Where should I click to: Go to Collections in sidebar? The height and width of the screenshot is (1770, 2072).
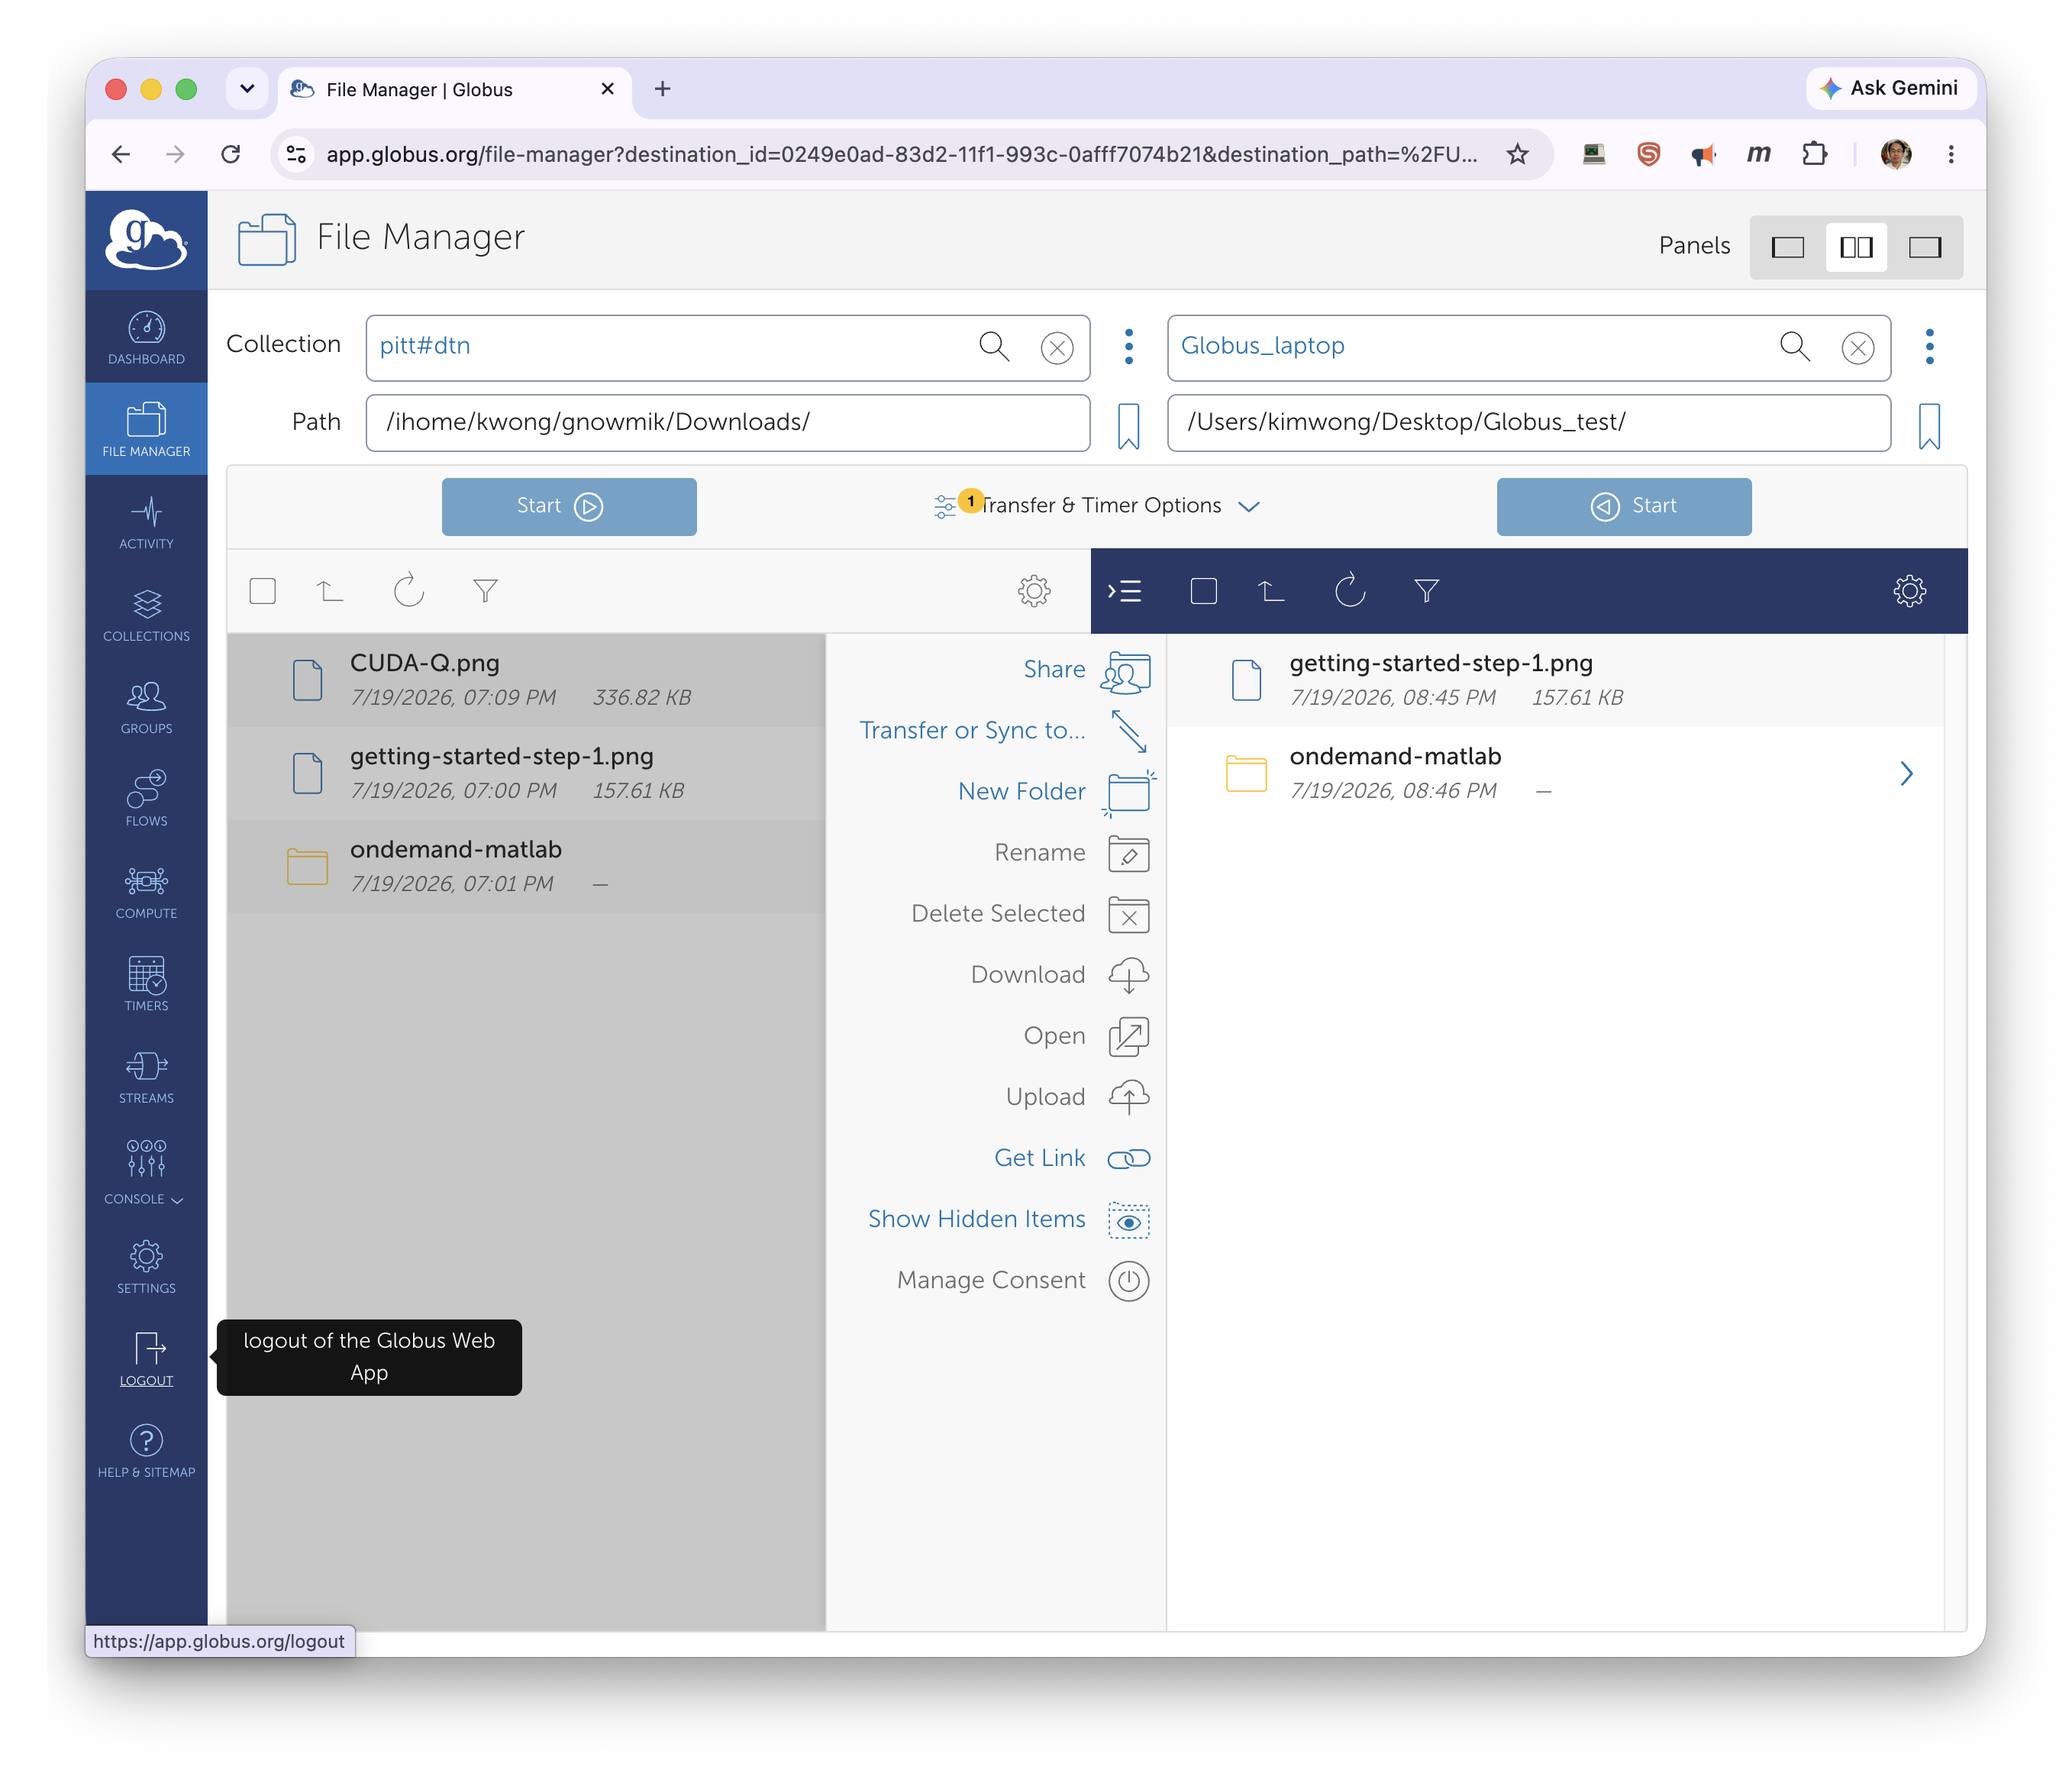pos(146,615)
